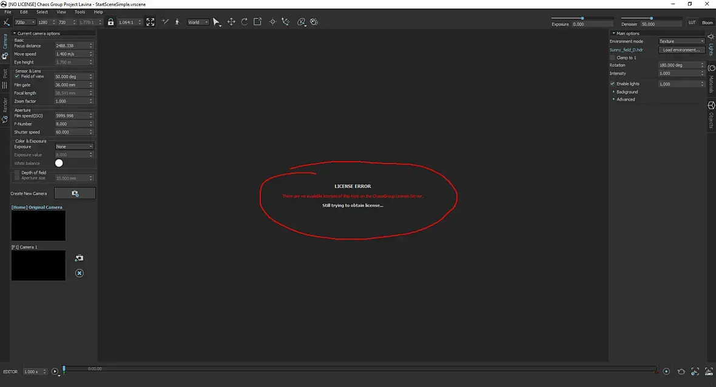Click the crosshair focus pick icon
The image size is (716, 387).
272,22
